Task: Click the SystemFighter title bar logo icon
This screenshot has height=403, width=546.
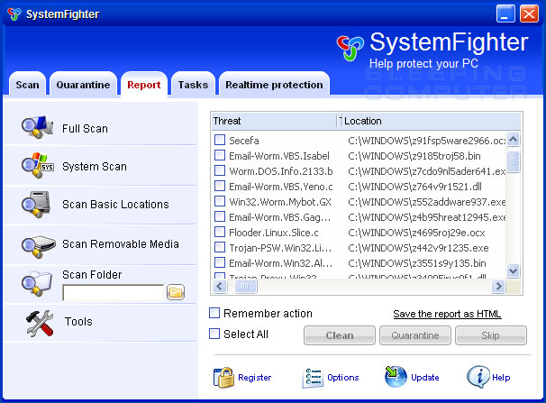Action: 14,14
